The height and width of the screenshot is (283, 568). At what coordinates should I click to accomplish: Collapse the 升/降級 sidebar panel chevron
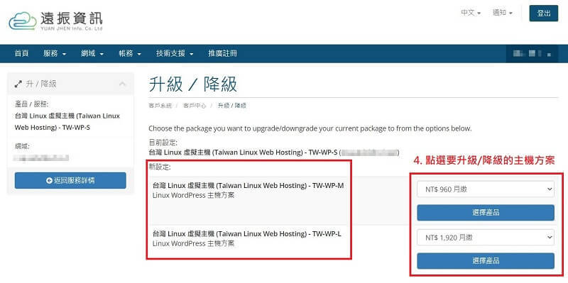pyautogui.click(x=122, y=84)
